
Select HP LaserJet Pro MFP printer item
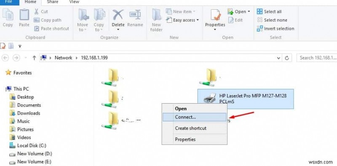246,99
